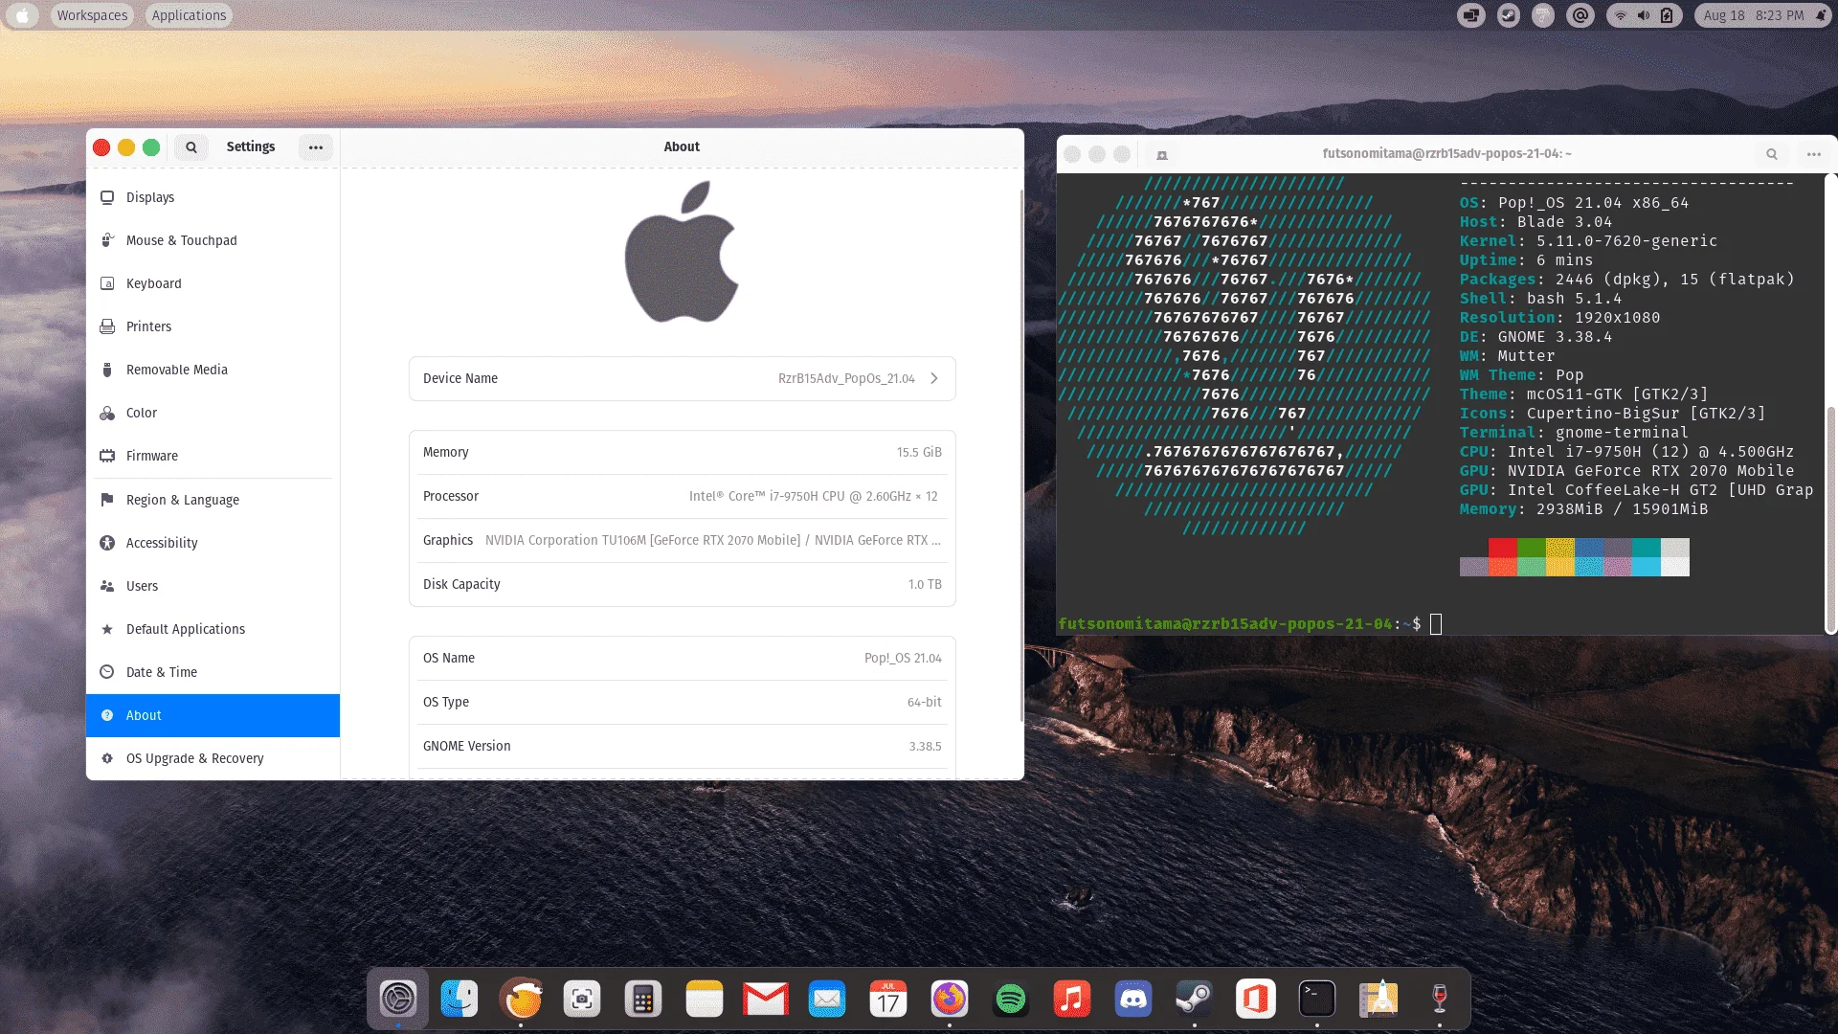
Task: Open the orange bird app in the dock
Action: [x=521, y=1000]
